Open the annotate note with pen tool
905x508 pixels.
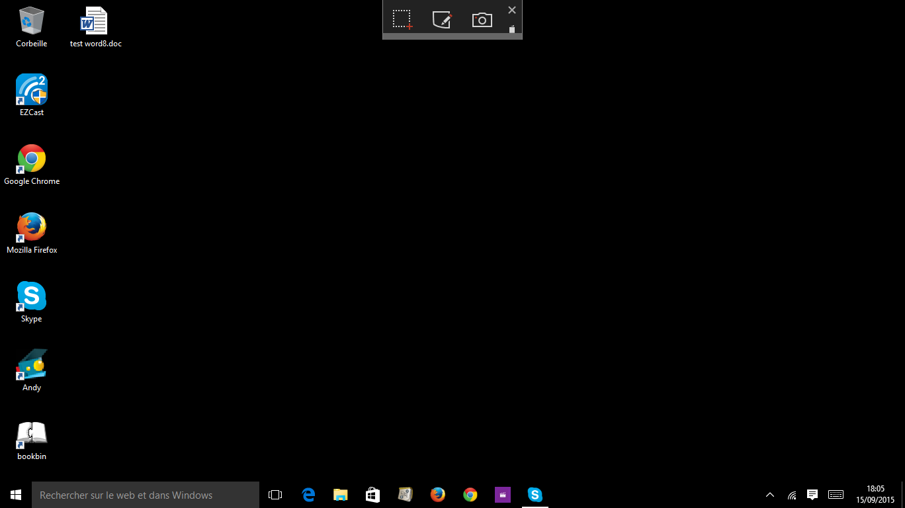[442, 19]
